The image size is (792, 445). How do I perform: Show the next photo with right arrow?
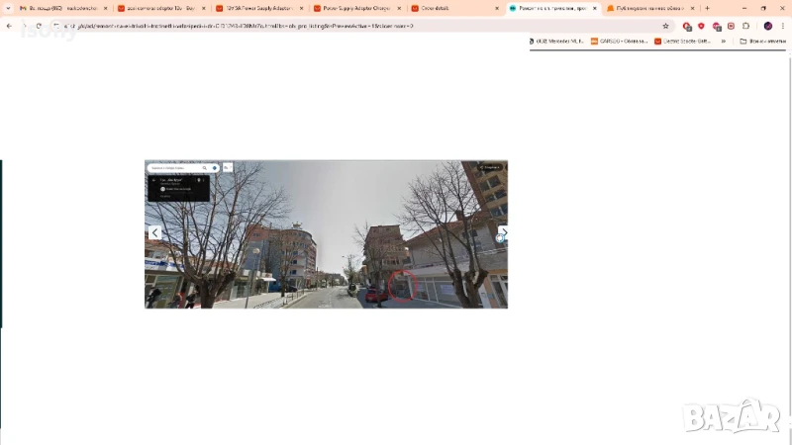(501, 233)
